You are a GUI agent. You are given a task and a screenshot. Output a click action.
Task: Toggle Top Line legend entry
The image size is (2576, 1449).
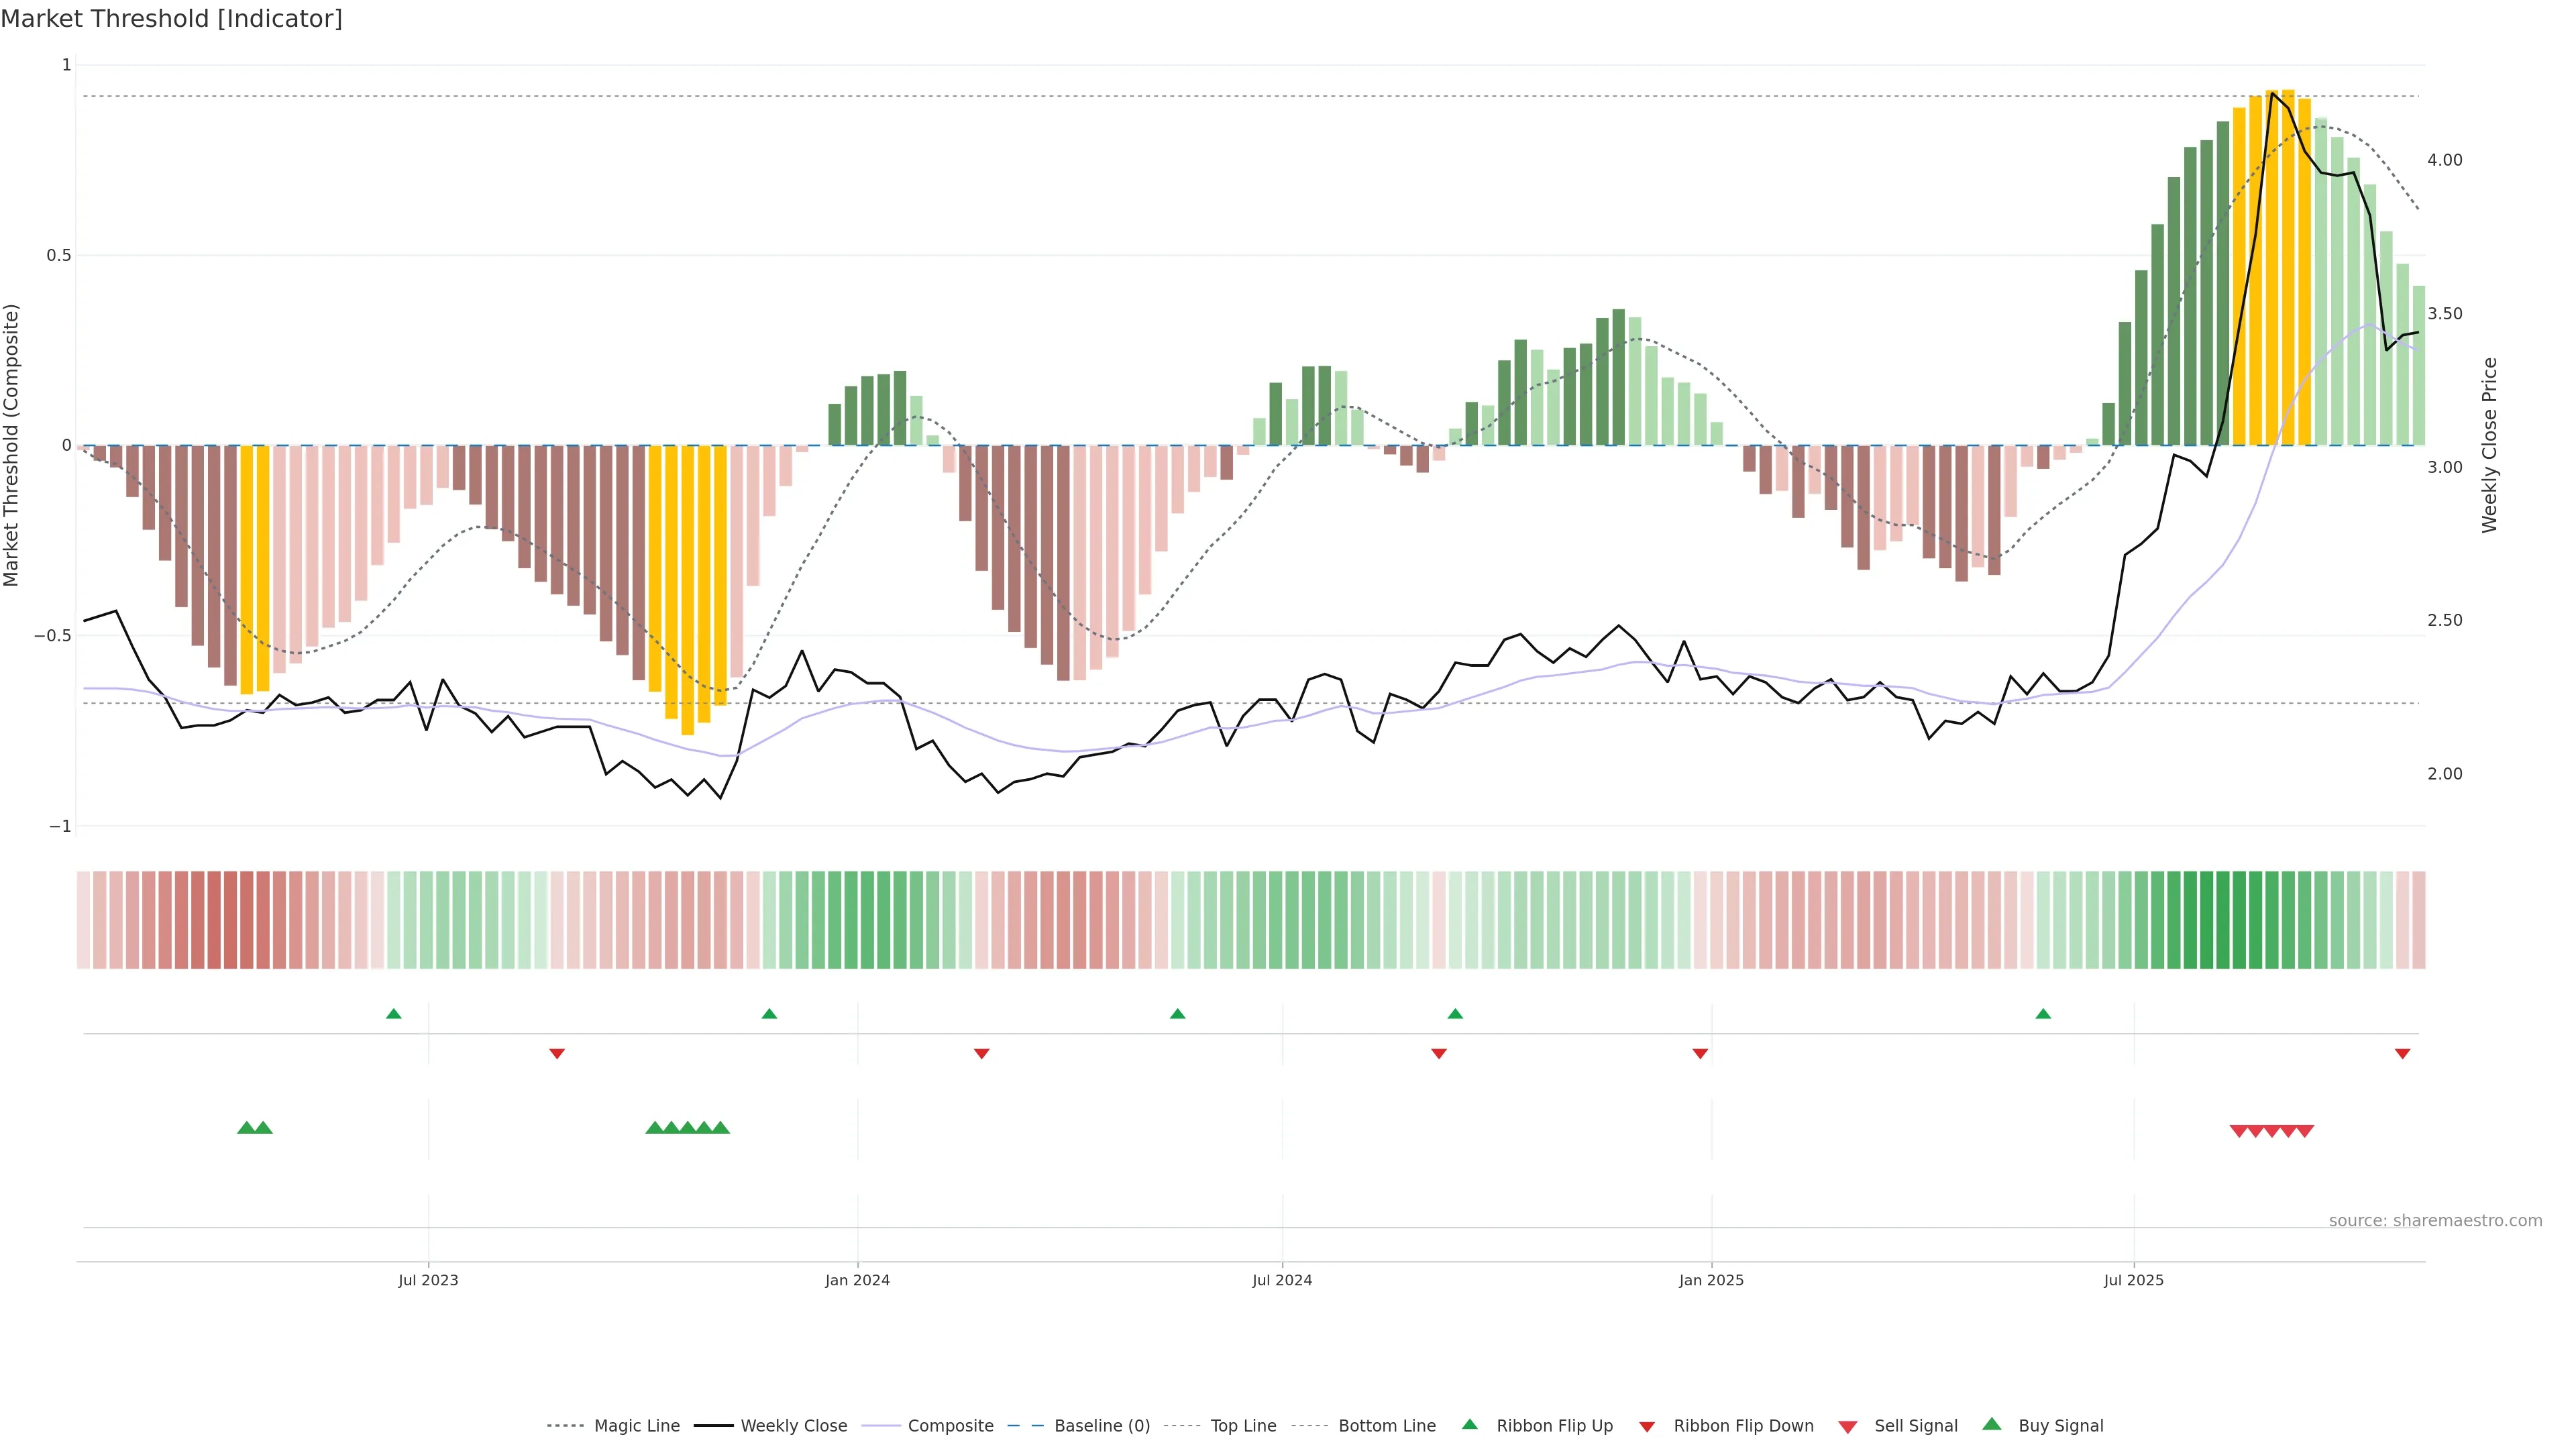pos(1243,1425)
